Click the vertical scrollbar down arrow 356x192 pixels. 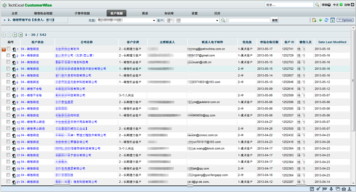(353, 183)
